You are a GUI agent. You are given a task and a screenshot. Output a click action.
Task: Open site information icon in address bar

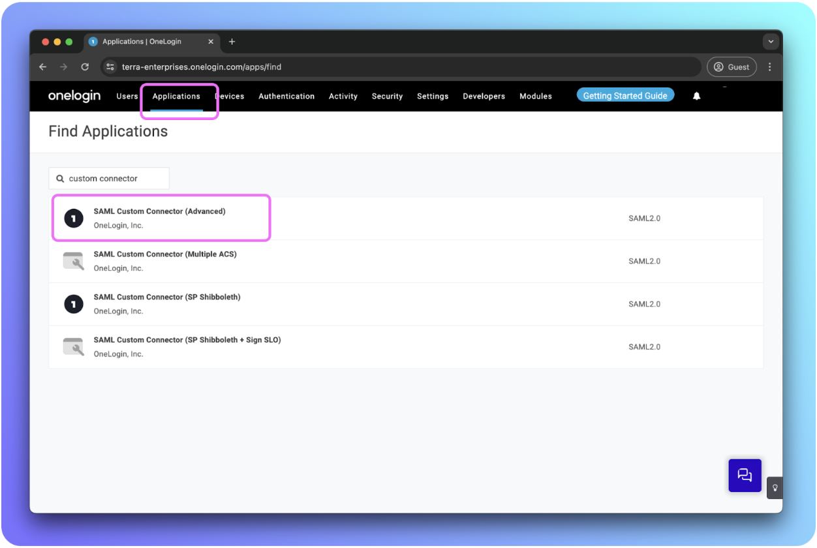pos(110,67)
